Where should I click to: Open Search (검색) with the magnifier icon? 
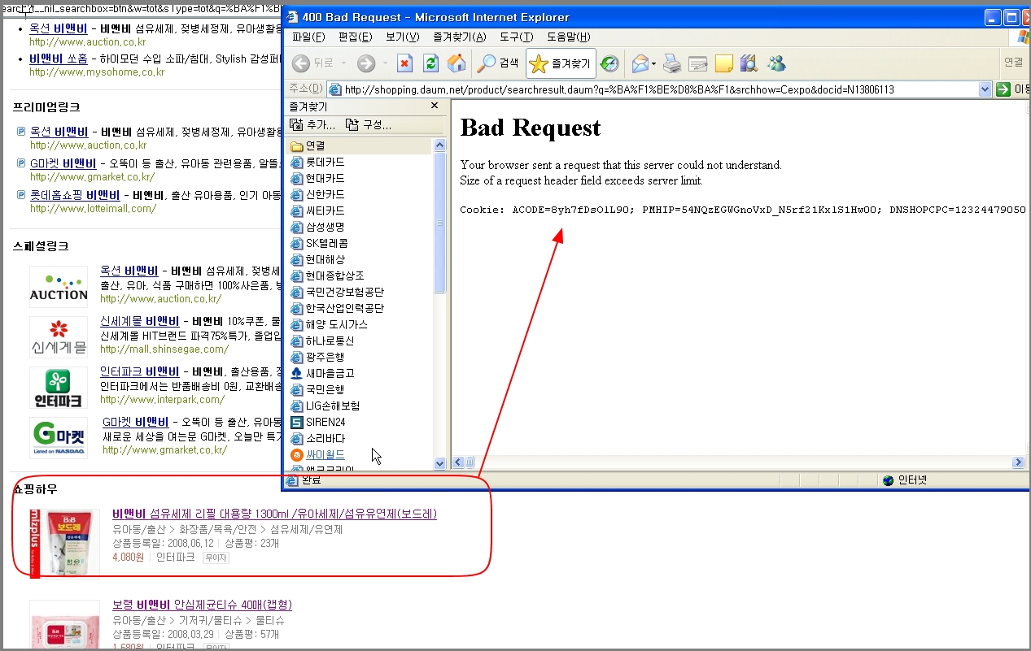pos(498,63)
